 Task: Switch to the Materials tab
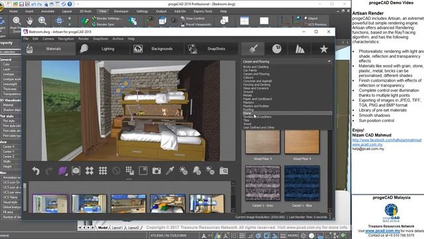point(48,48)
